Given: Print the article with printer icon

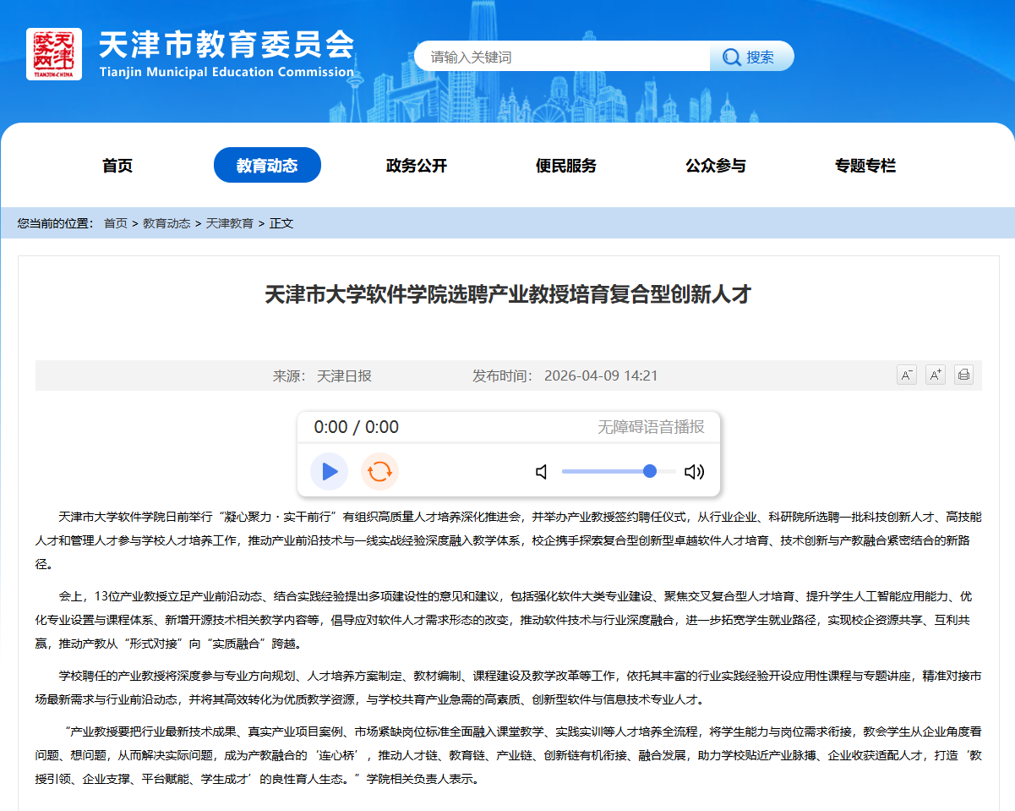Looking at the screenshot, I should click(963, 375).
